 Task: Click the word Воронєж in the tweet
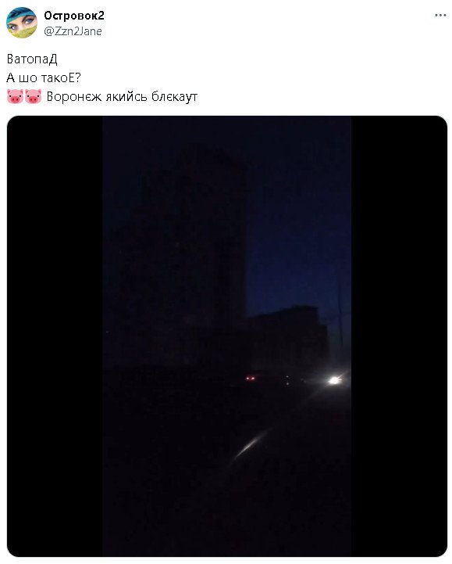[x=74, y=96]
